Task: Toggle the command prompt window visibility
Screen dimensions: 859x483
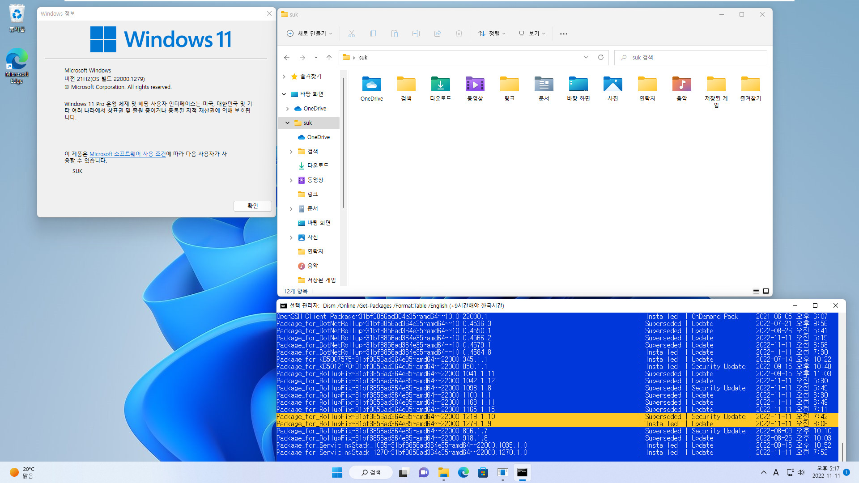Action: (x=795, y=305)
